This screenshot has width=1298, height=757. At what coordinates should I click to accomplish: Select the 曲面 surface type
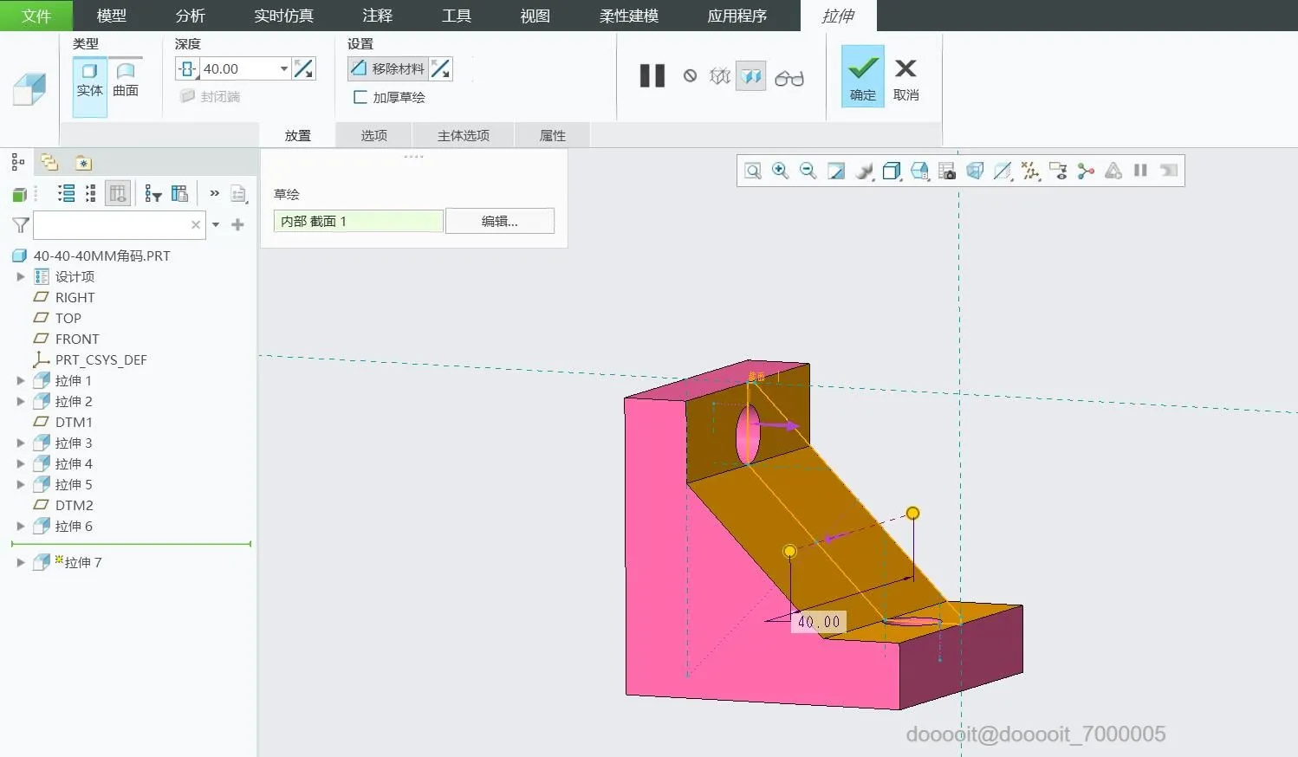click(126, 80)
